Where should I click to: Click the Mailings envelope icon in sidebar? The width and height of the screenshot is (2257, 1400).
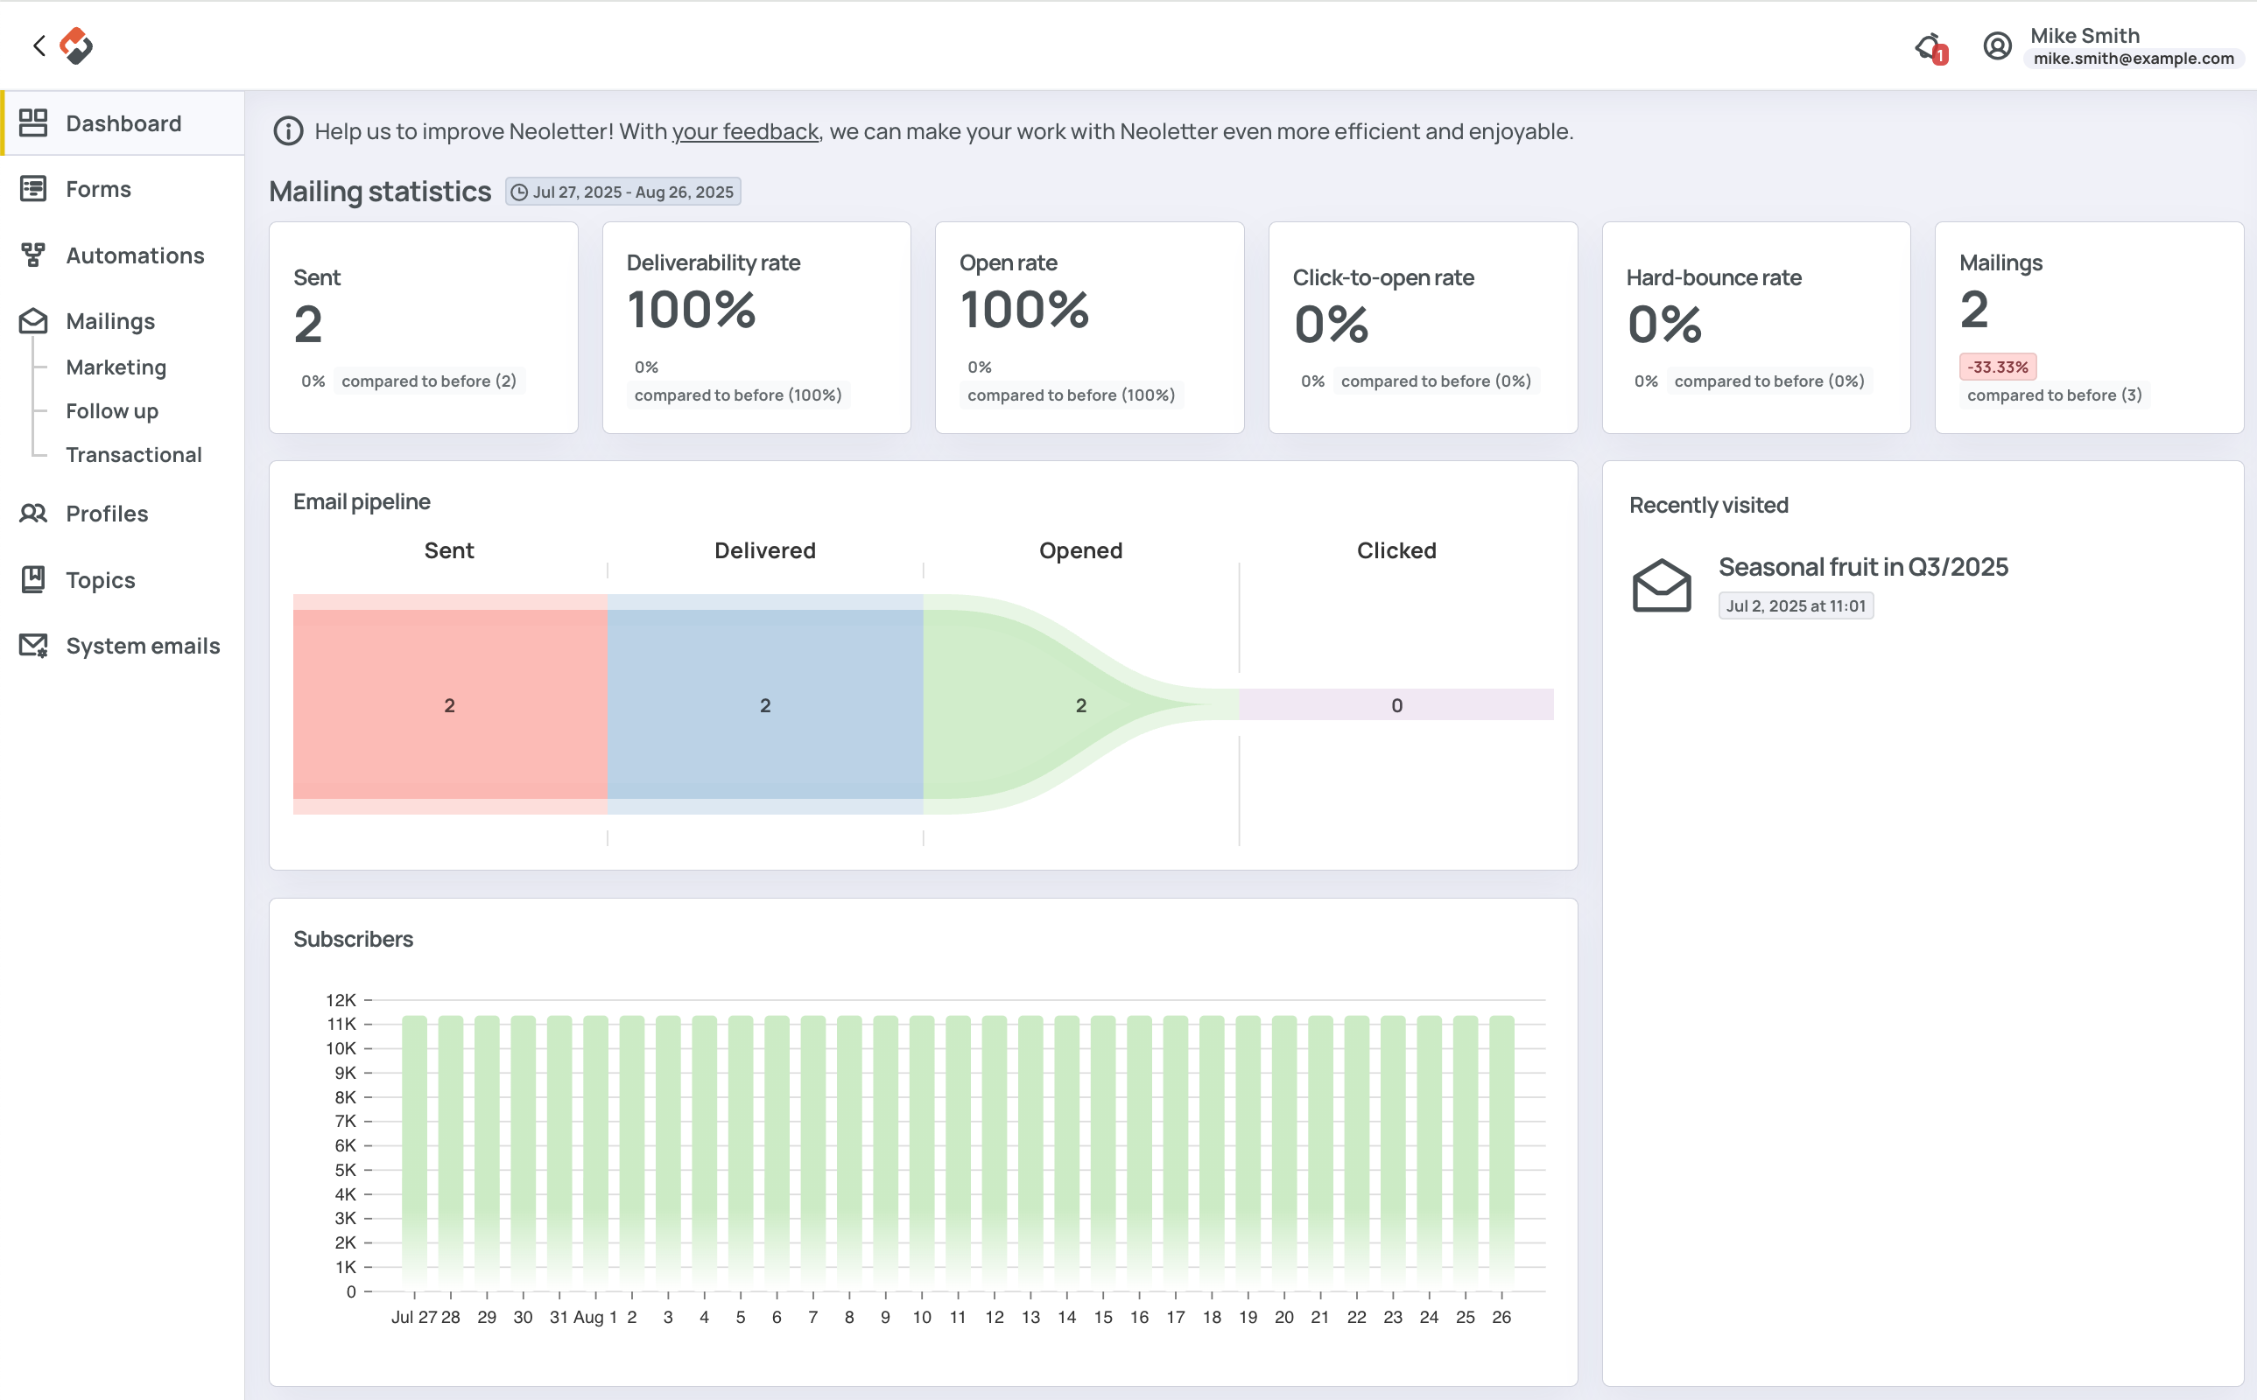(x=33, y=320)
